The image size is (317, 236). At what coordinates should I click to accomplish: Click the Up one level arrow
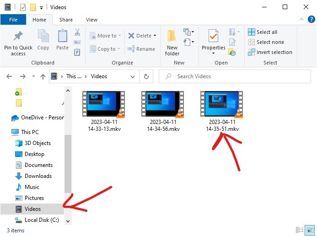click(43, 76)
